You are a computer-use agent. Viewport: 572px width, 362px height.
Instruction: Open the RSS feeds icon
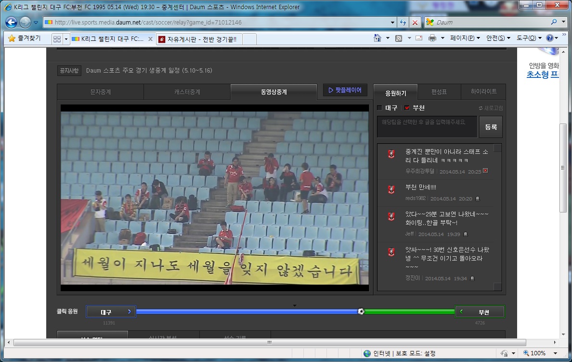click(x=399, y=38)
